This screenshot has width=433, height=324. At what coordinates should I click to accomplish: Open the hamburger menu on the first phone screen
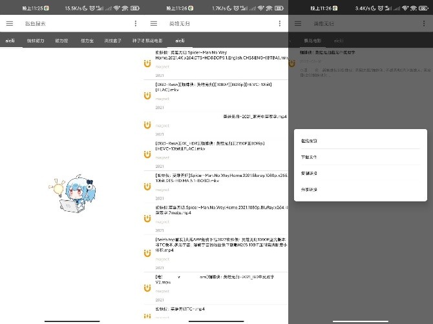[10, 23]
